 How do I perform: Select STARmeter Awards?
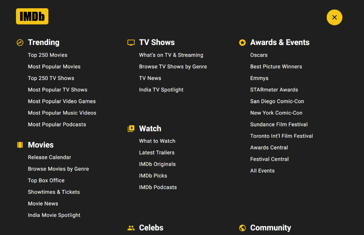[x=274, y=90]
